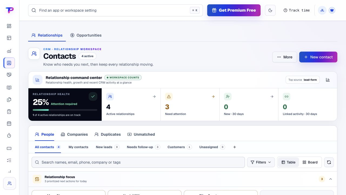Image resolution: width=346 pixels, height=195 pixels.
Task: Open the analytics chart icon in sidebar
Action: click(9, 51)
